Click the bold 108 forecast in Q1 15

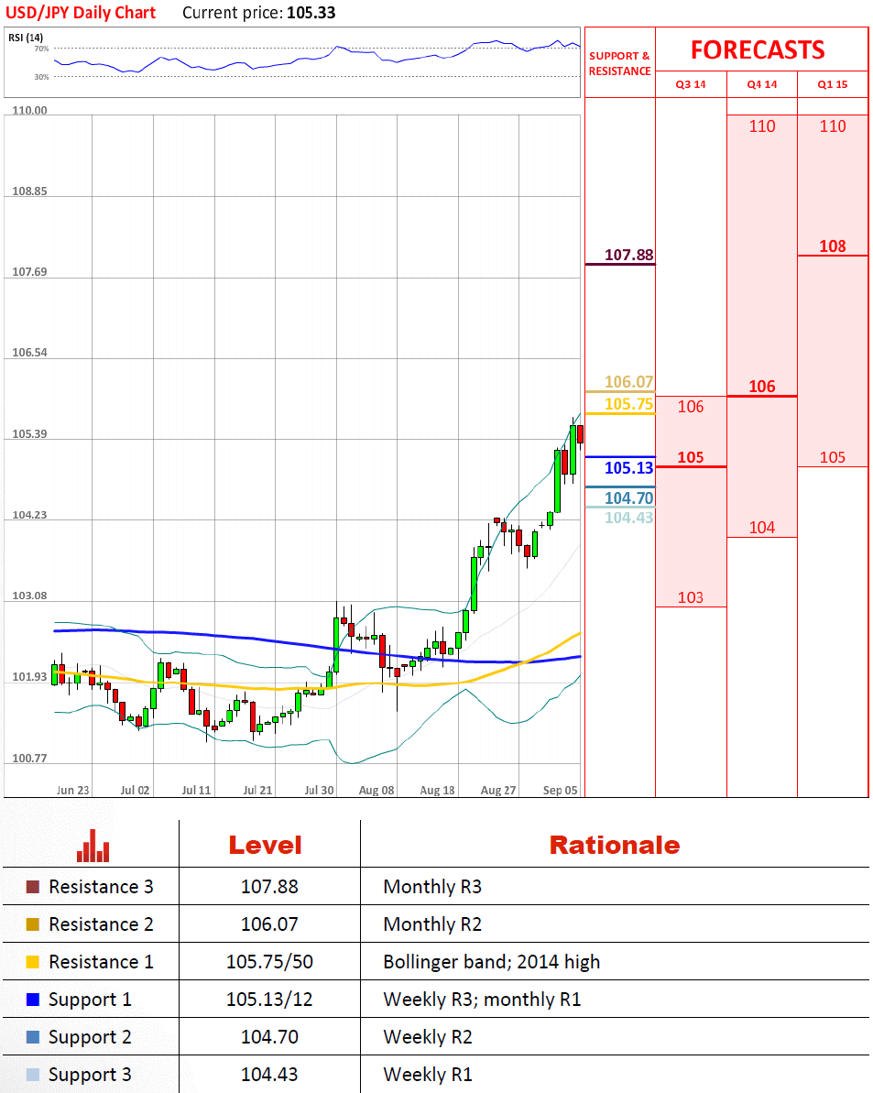[x=833, y=246]
